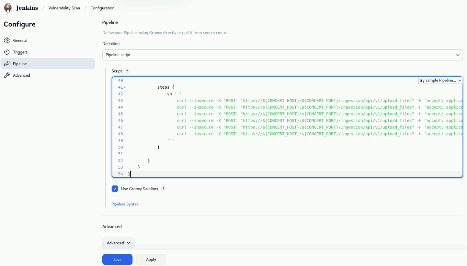Select the Configuration breadcrumb item
Image resolution: width=467 pixels, height=266 pixels.
(102, 8)
